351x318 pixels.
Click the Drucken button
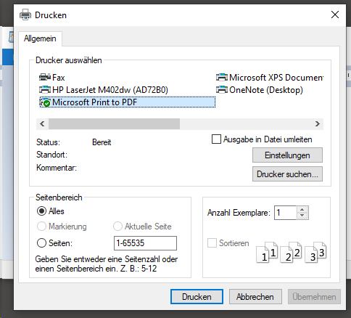tap(197, 297)
